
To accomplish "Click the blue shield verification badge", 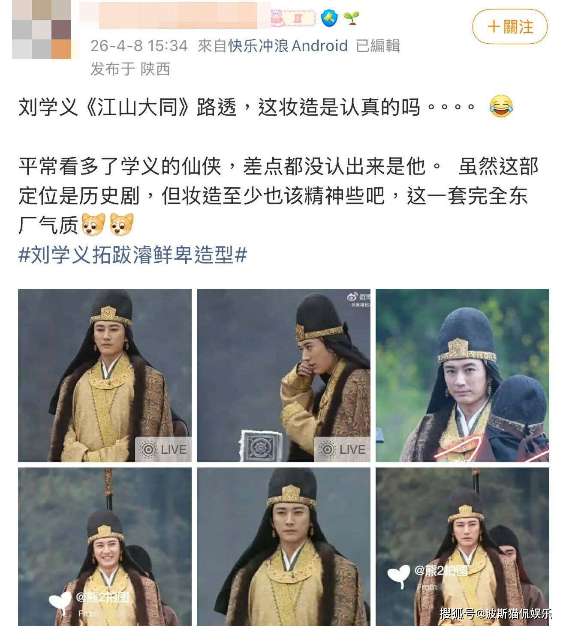I will point(329,18).
